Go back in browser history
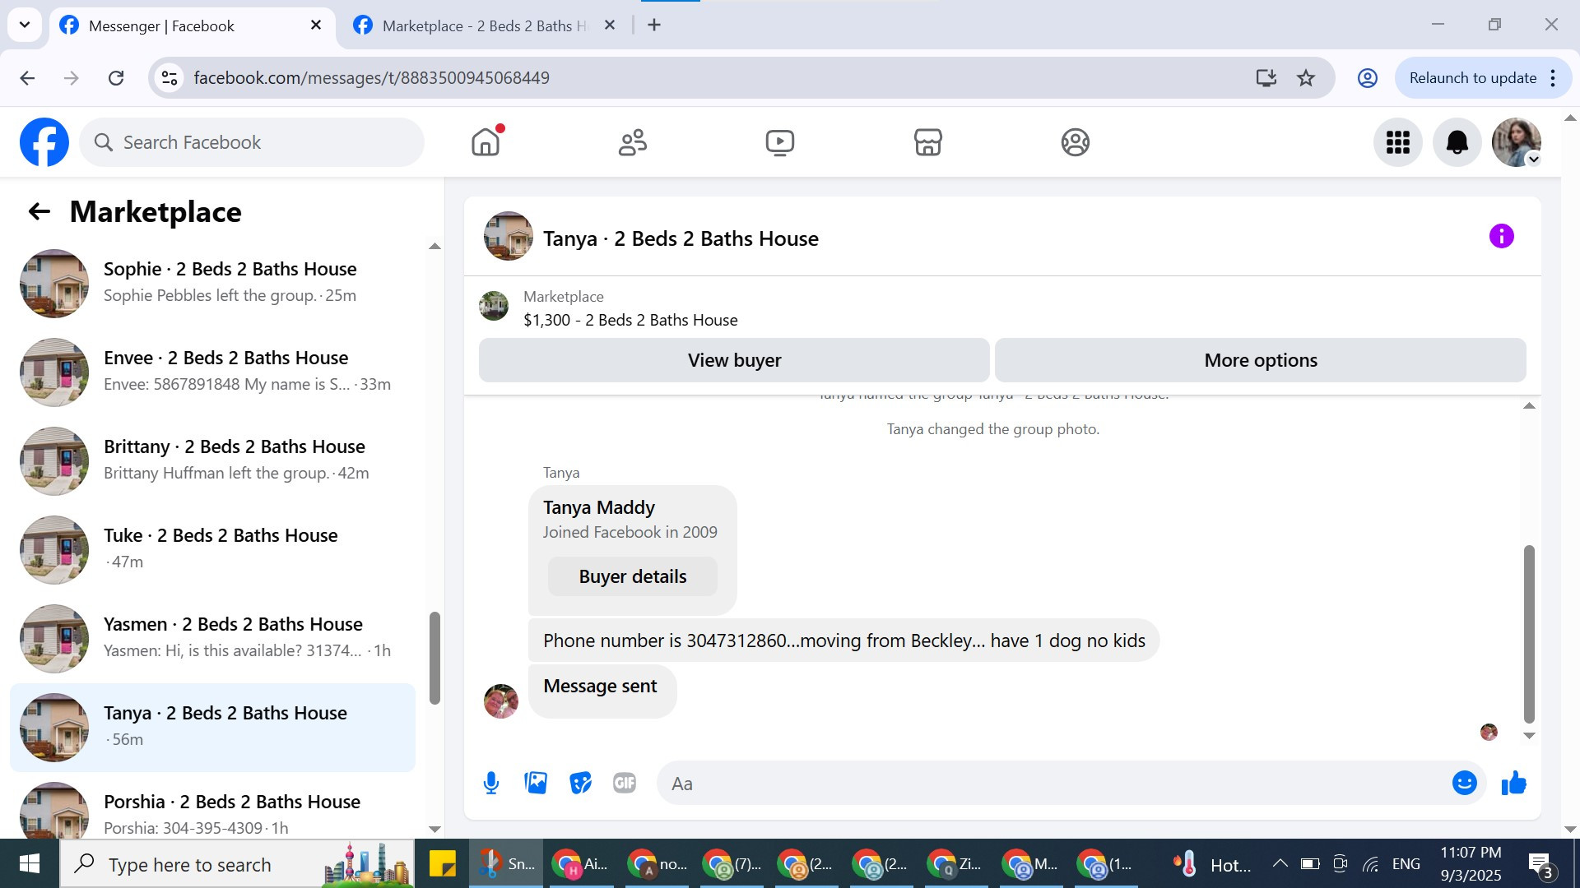This screenshot has height=888, width=1580. pyautogui.click(x=27, y=78)
